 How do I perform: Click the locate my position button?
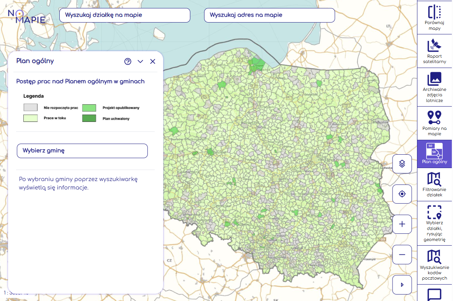click(x=402, y=194)
